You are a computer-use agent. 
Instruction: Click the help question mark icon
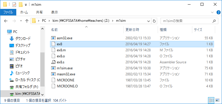219,12
